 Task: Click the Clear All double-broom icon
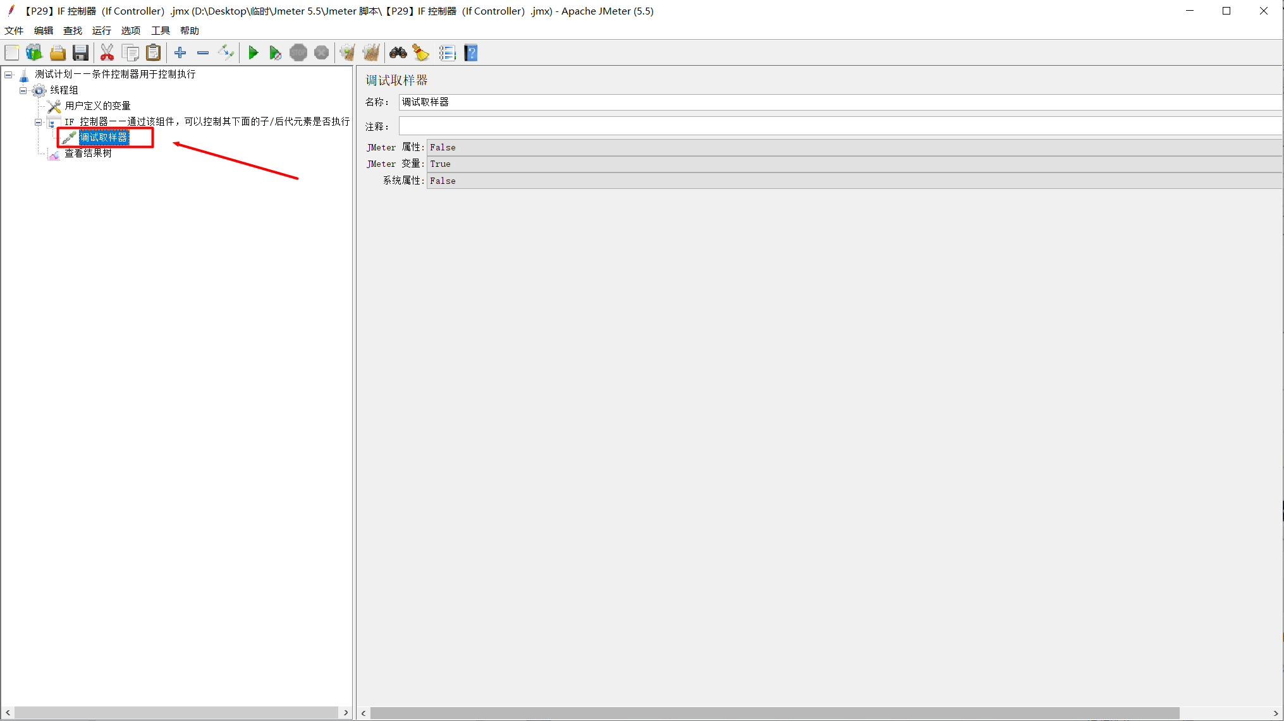(x=371, y=53)
